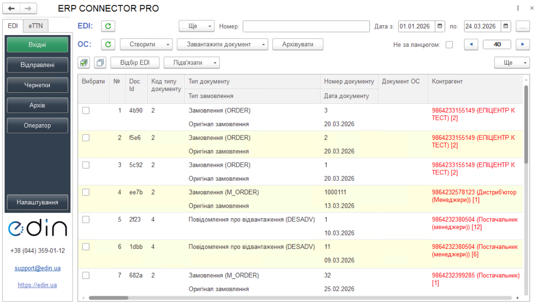Open calendar for the end date

pyautogui.click(x=506, y=26)
